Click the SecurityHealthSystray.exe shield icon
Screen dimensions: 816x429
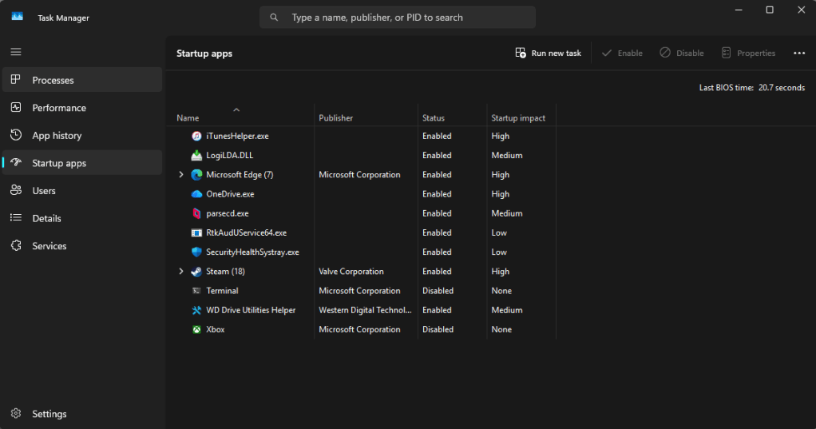point(196,252)
